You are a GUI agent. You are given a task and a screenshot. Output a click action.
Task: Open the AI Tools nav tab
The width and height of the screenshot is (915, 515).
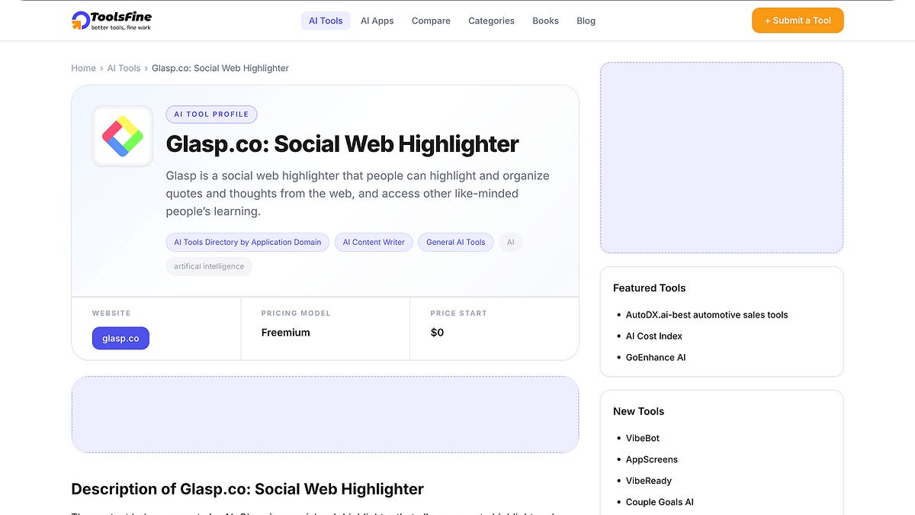326,21
